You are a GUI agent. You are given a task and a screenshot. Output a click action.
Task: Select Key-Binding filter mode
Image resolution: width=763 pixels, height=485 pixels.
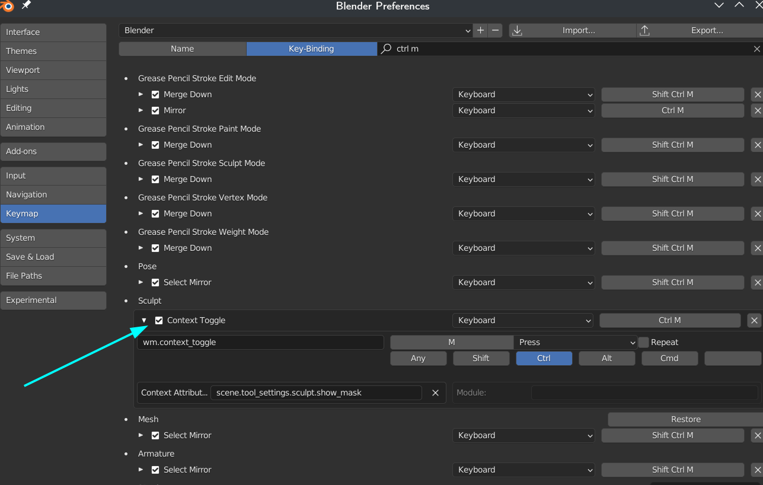tap(311, 49)
